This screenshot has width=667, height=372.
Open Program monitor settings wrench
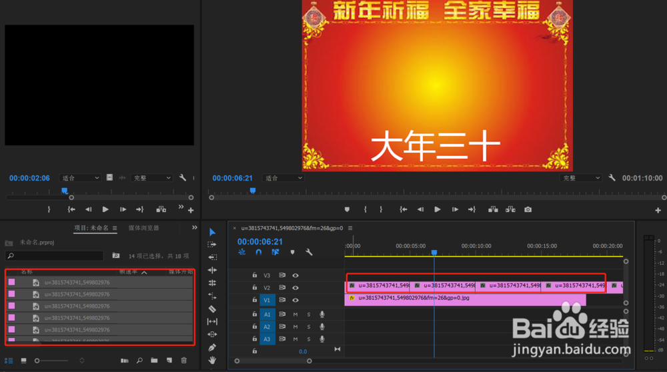[x=612, y=178]
